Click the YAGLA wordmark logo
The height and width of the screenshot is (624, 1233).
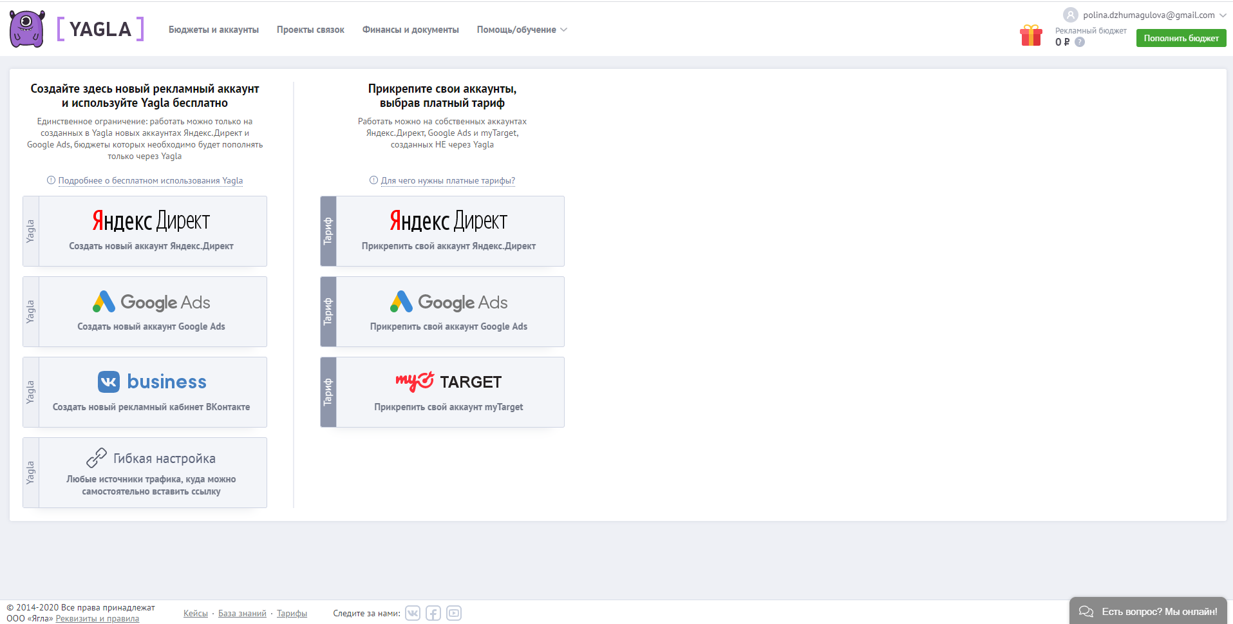[x=100, y=29]
